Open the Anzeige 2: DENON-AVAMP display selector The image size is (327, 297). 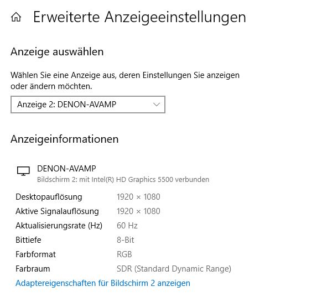88,105
